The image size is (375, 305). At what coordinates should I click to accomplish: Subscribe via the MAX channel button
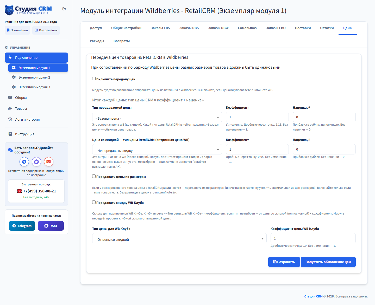pyautogui.click(x=51, y=226)
